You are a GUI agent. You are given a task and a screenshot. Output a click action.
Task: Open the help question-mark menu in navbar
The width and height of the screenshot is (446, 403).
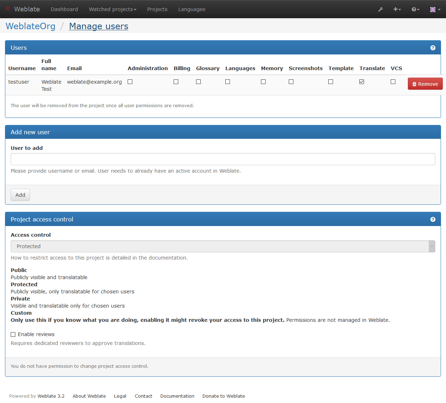[x=415, y=9]
